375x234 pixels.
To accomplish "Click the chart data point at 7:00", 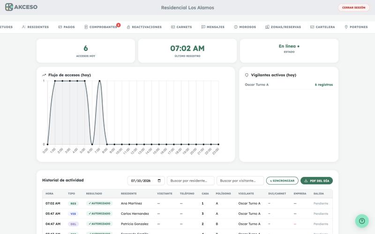I will (x=99, y=81).
